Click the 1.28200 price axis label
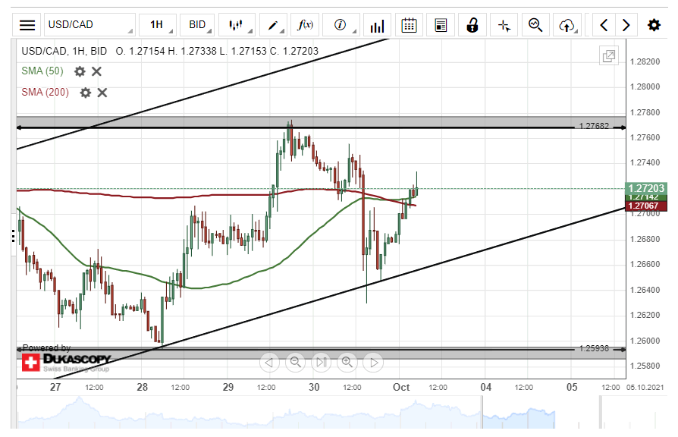 pos(645,61)
